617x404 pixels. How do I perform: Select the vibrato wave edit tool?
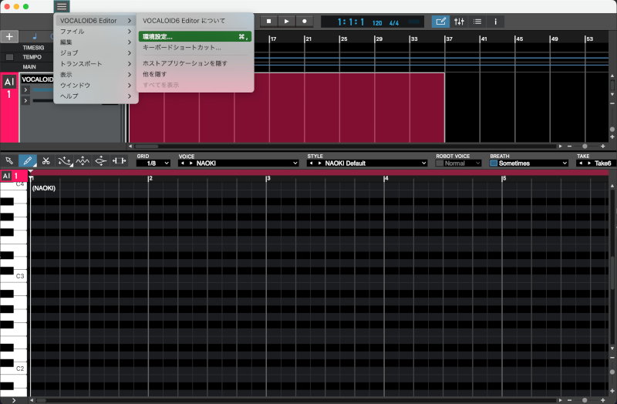(83, 160)
